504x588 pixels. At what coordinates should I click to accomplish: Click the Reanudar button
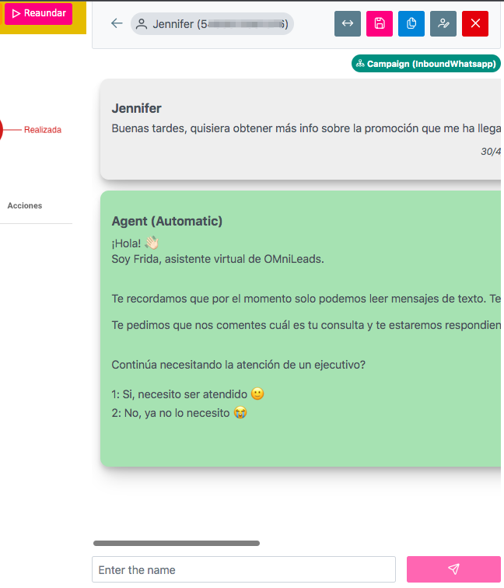(38, 13)
